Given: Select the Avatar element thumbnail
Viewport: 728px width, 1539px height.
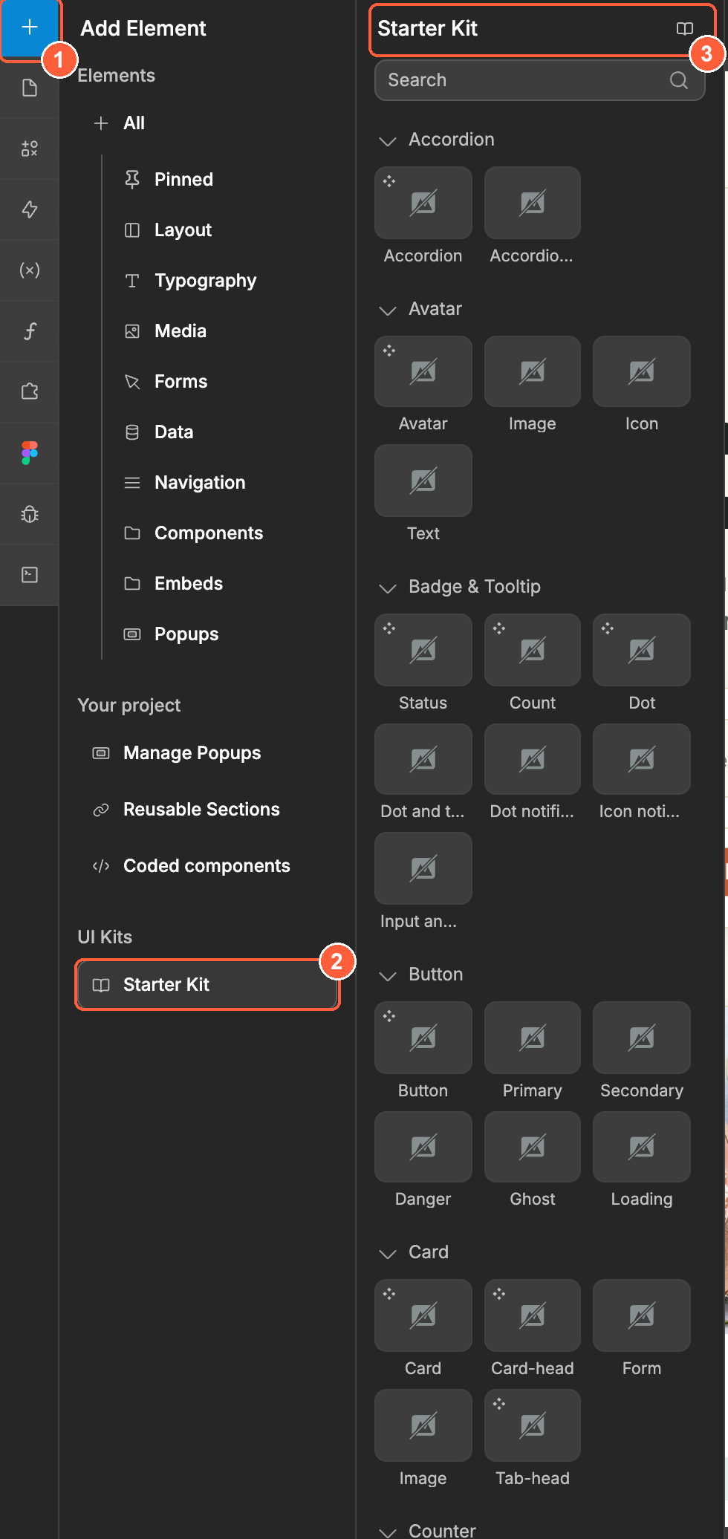Looking at the screenshot, I should click(x=423, y=371).
